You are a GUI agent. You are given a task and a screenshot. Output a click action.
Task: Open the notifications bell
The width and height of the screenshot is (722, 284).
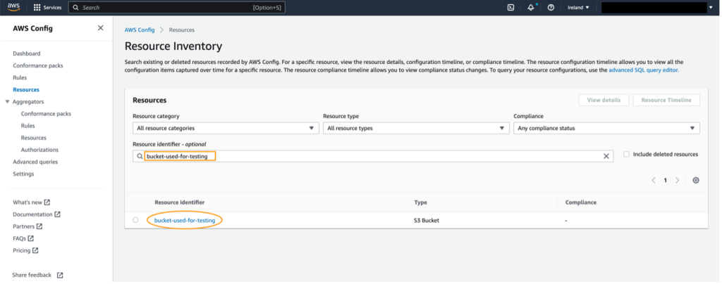coord(531,7)
